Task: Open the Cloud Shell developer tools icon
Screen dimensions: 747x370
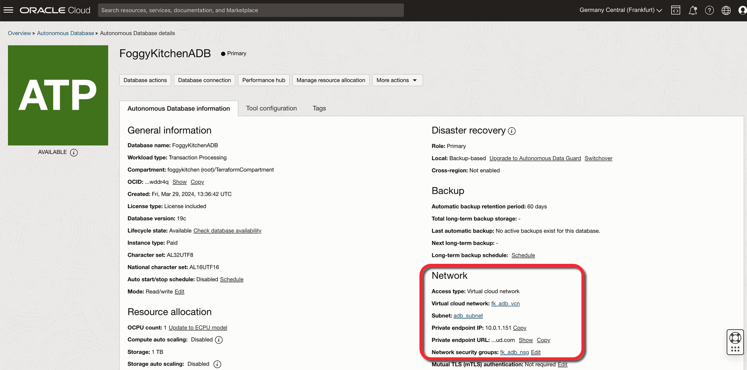Action: click(676, 11)
